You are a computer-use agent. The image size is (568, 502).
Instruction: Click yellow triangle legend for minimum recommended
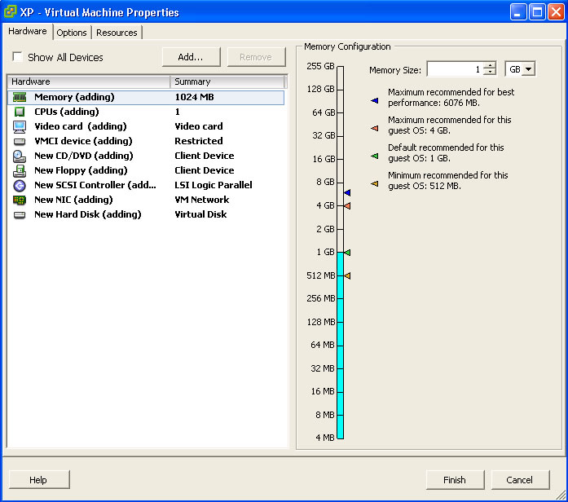pos(375,183)
